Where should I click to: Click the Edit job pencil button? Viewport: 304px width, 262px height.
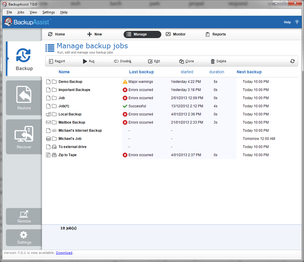[154, 61]
